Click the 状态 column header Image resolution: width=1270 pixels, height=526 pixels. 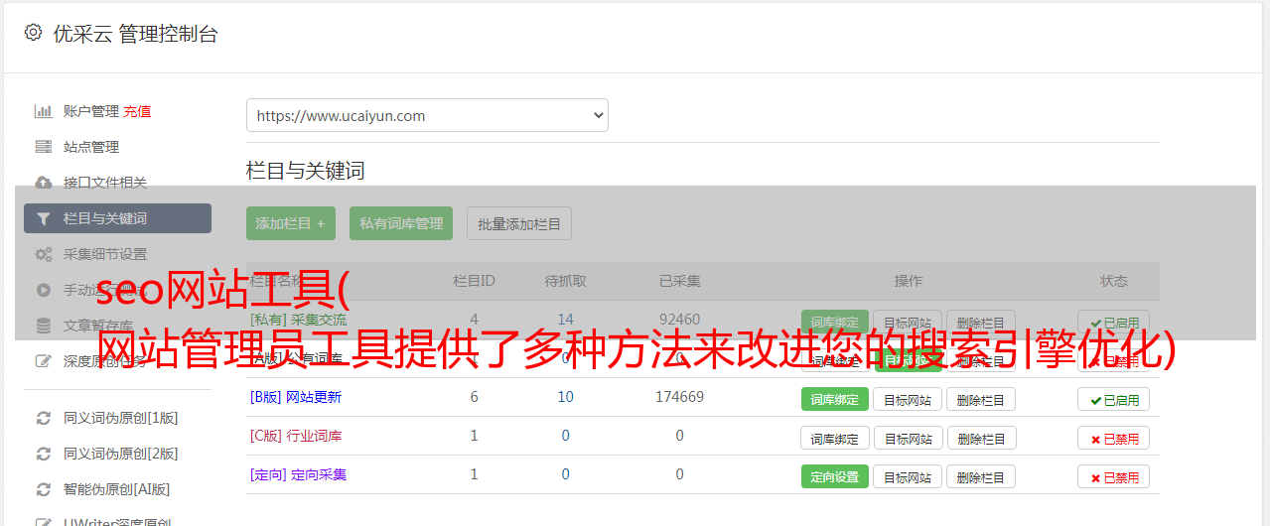tap(1114, 281)
